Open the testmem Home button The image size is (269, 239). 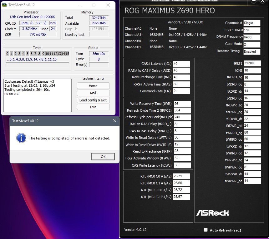[93, 86]
